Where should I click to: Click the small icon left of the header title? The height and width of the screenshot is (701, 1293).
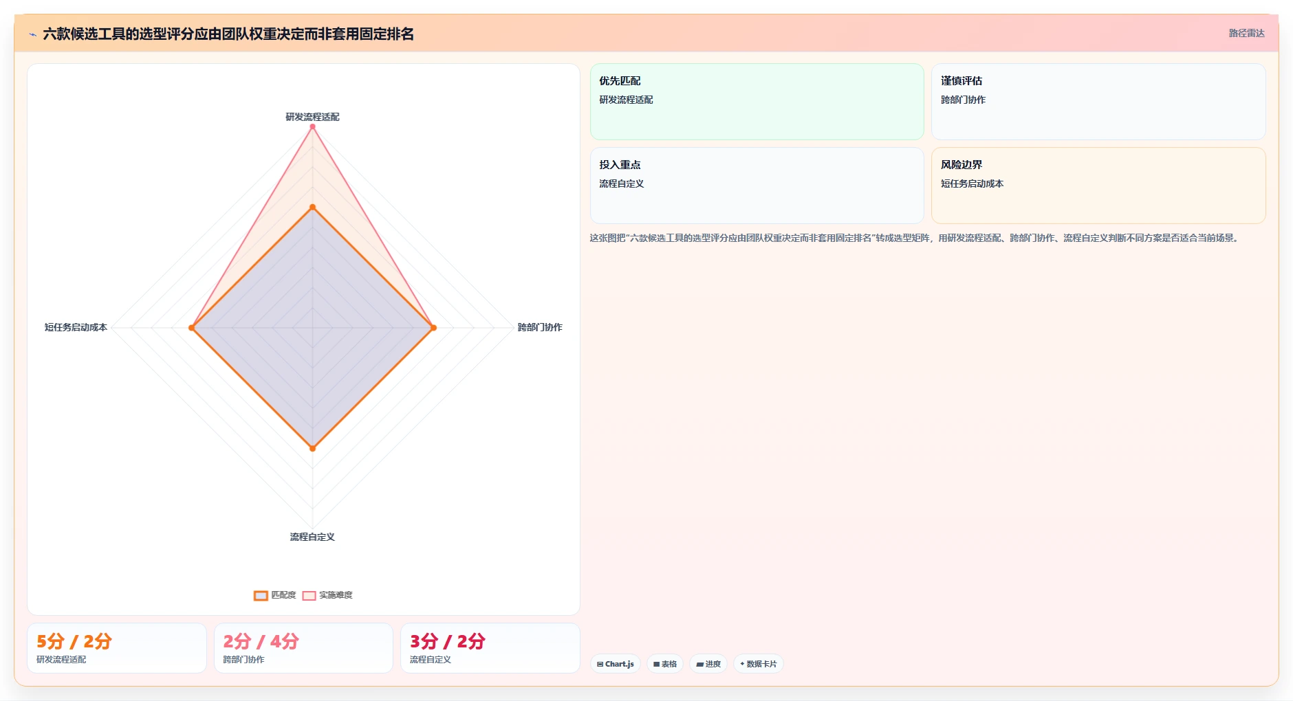click(32, 34)
